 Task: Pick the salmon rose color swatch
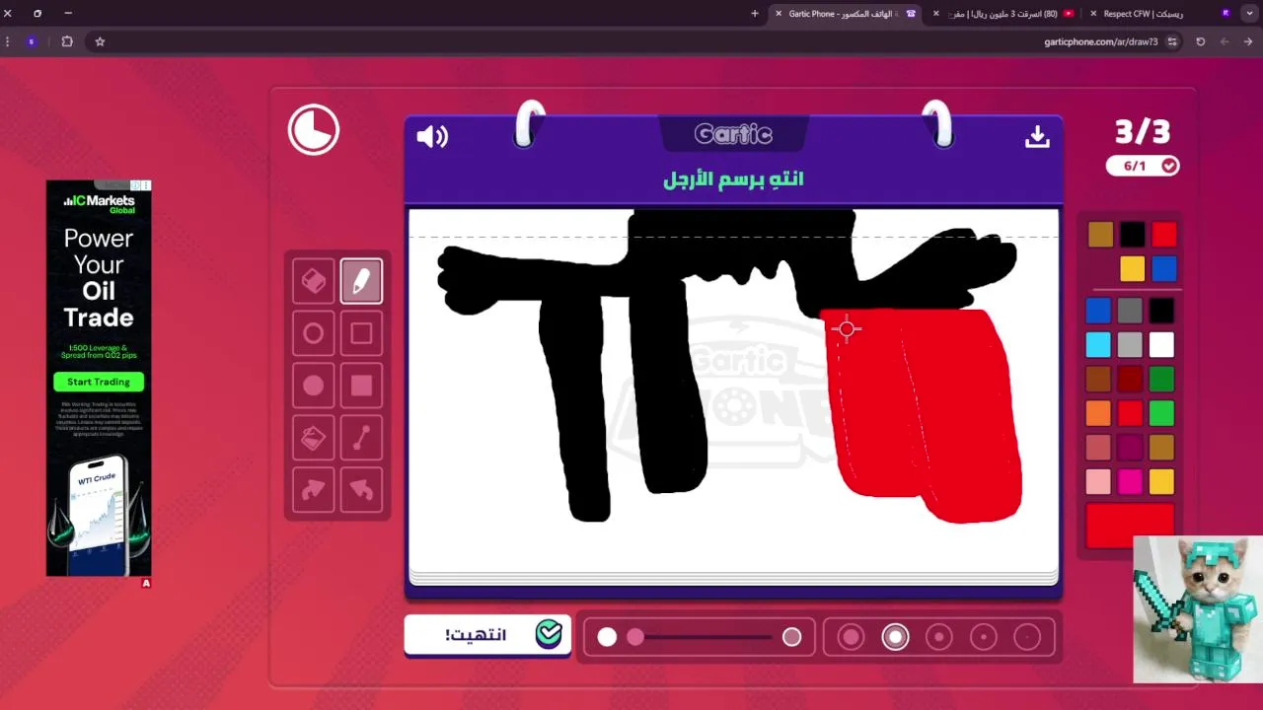(x=1098, y=448)
